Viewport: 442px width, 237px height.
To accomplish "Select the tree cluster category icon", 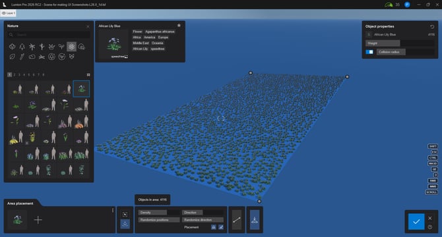I will (81, 47).
